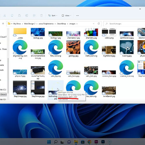Select the sahs_kids.jpg file

click(91, 72)
